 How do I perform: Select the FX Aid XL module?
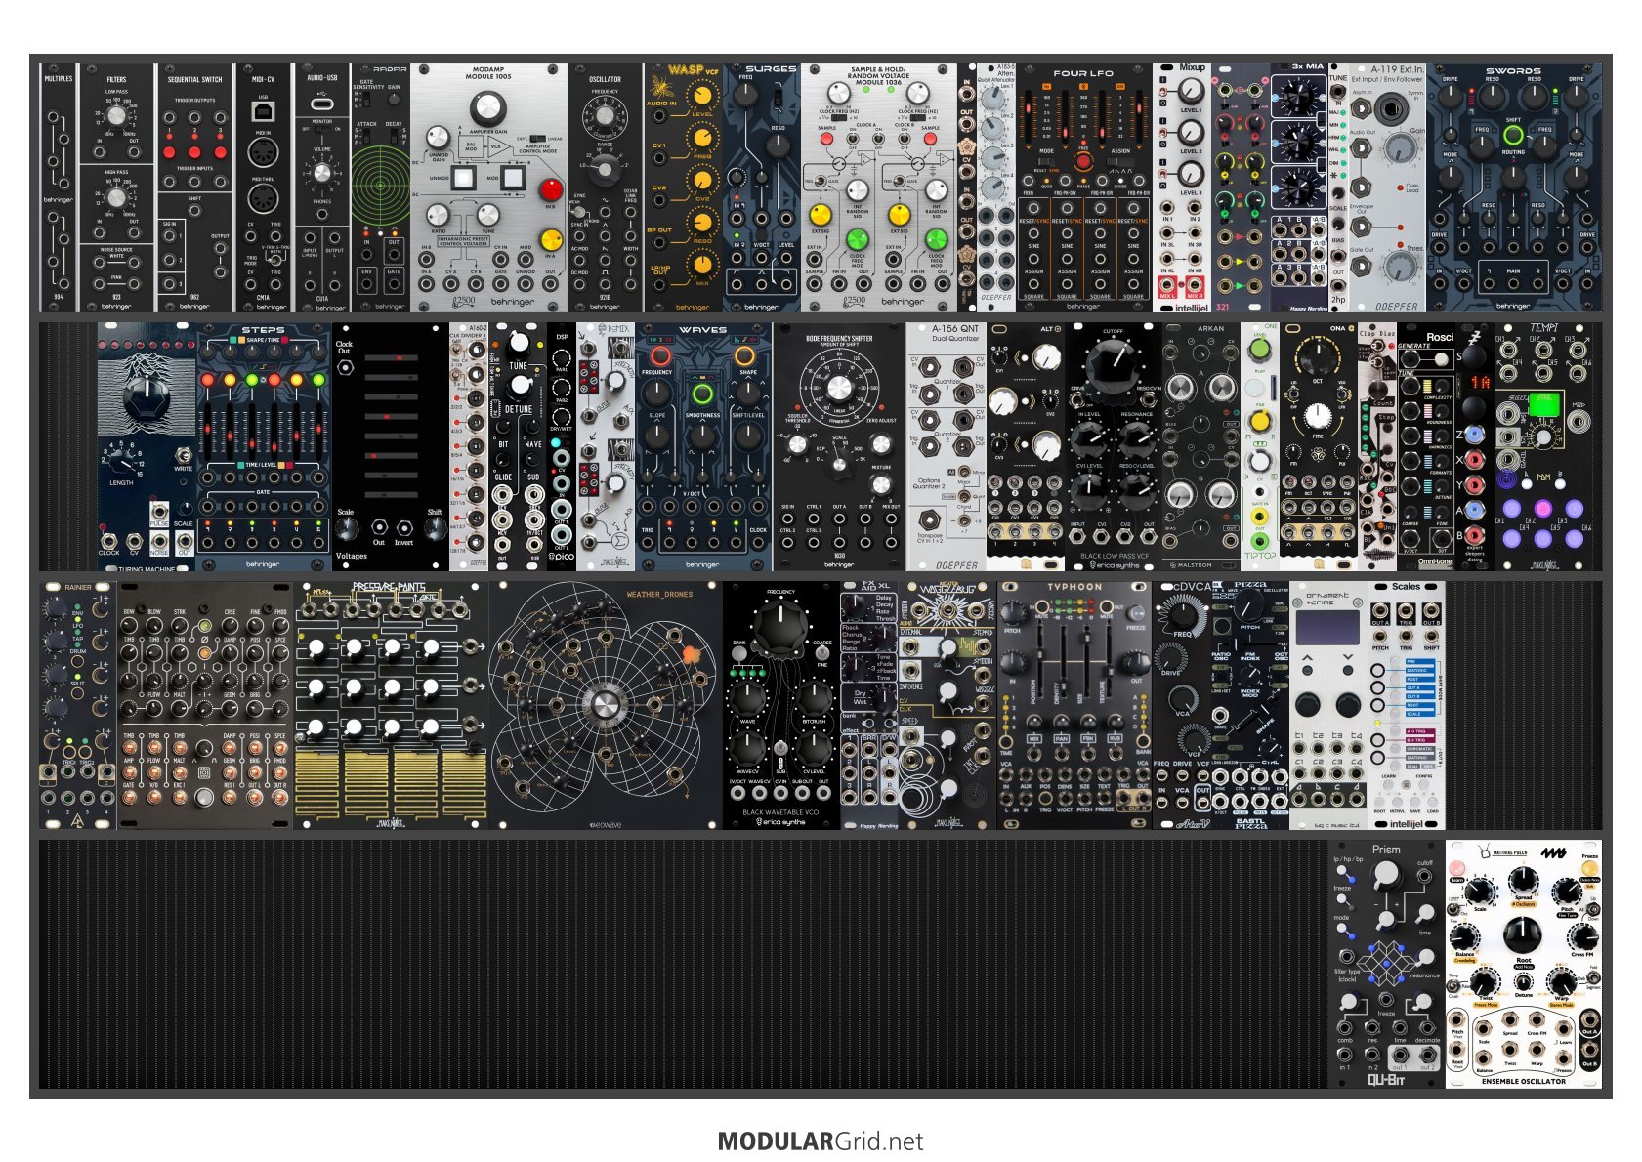pos(868,706)
